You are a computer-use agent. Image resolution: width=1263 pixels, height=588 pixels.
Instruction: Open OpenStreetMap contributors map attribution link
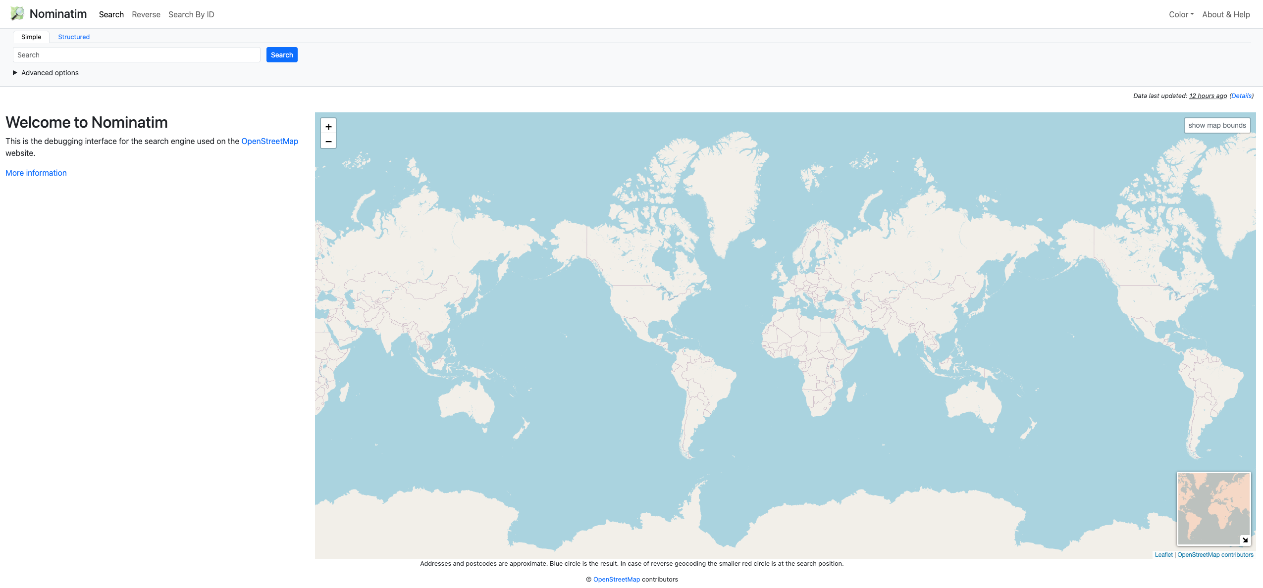tap(1215, 555)
